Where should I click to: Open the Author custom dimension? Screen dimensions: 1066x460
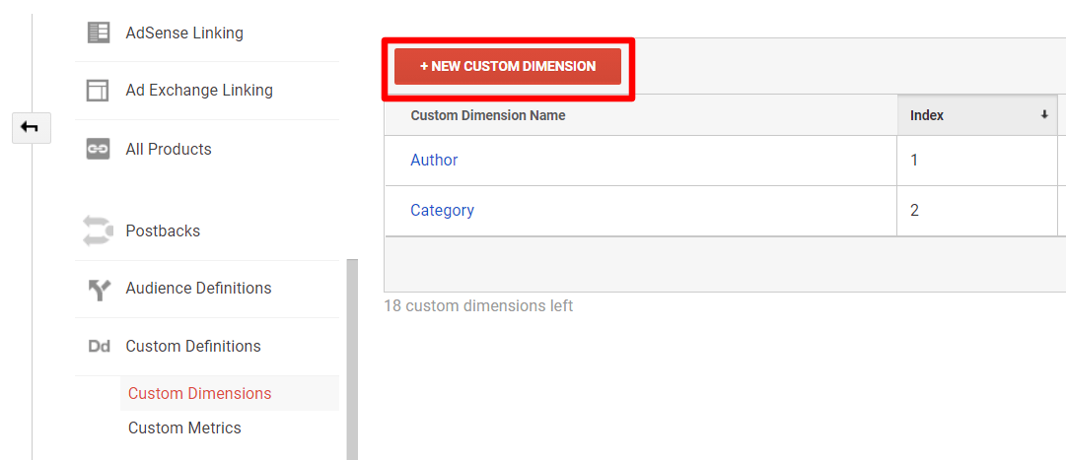click(x=434, y=160)
